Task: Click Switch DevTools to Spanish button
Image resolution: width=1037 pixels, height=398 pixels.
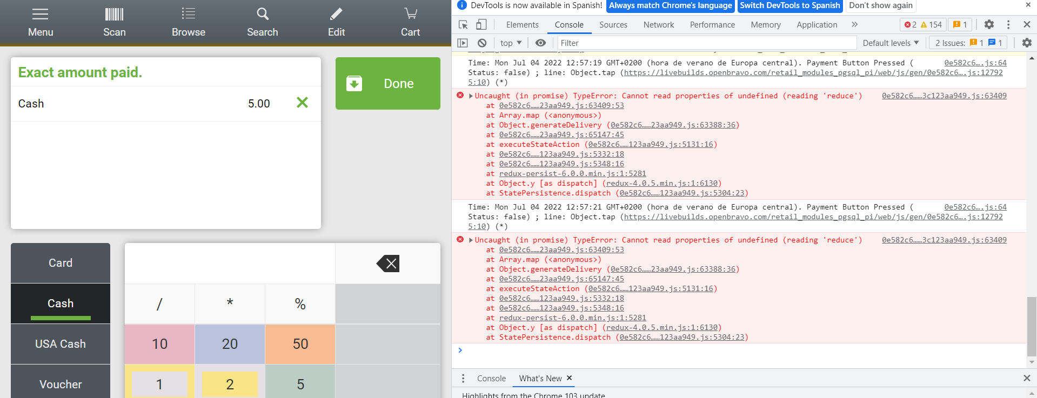Action: [x=790, y=5]
